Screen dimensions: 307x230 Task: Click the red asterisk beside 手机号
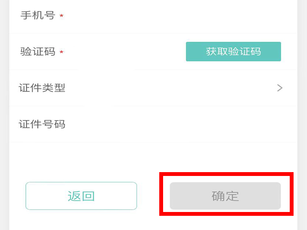click(61, 16)
